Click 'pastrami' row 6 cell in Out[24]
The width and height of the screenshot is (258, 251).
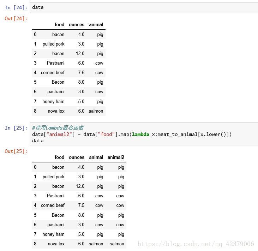coord(56,92)
